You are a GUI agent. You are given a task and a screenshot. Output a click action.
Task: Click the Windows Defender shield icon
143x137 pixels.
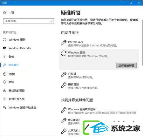pos(4,48)
